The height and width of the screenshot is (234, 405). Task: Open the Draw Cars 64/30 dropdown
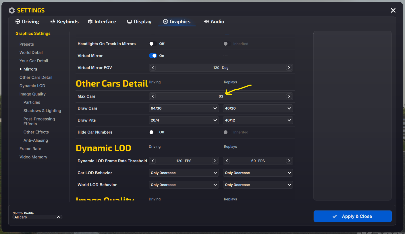tap(184, 108)
